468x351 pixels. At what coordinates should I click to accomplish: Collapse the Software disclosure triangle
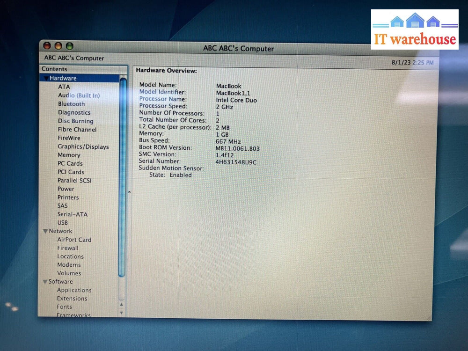point(45,282)
